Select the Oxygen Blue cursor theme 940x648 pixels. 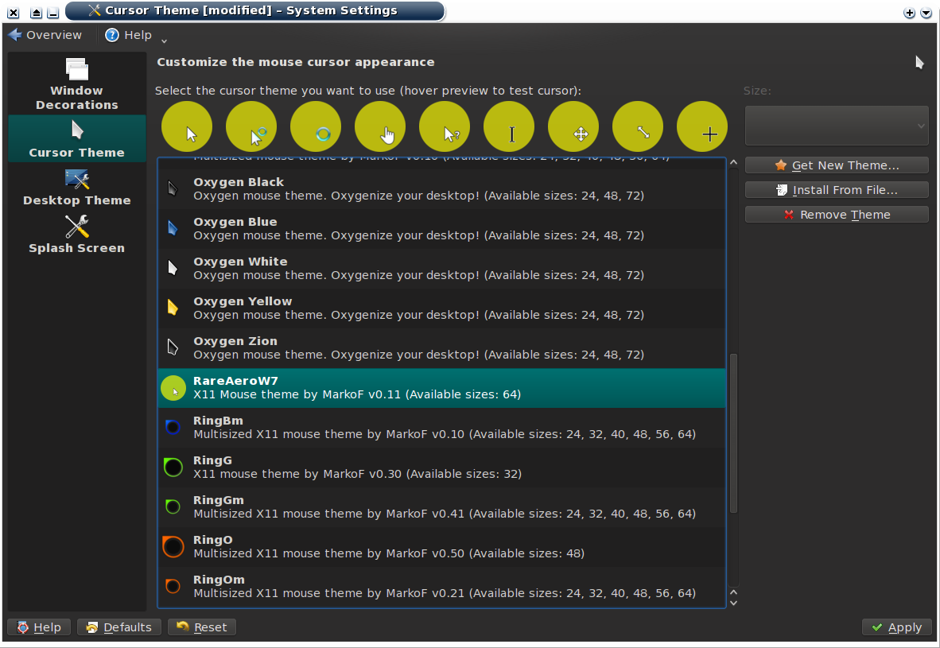coord(441,228)
